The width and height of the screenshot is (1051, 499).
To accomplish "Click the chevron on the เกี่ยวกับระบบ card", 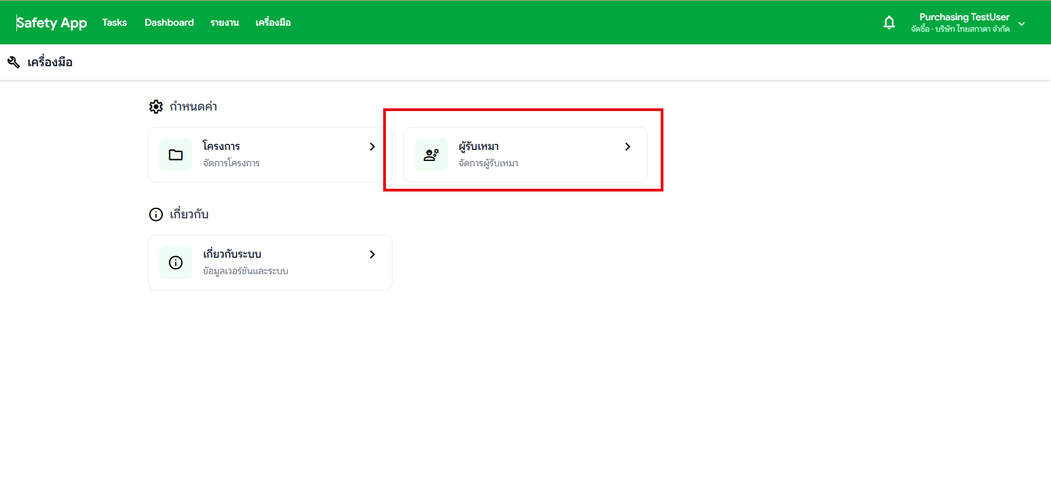I will coord(372,254).
